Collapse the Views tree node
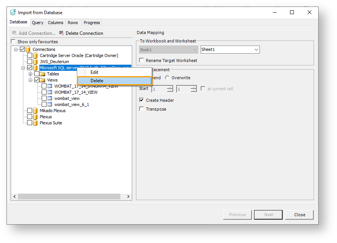The width and height of the screenshot is (337, 243). (x=31, y=80)
